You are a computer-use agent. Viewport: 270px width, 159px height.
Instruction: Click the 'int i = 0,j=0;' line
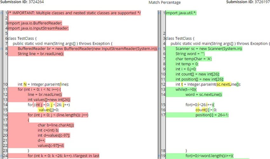[x=186, y=69]
